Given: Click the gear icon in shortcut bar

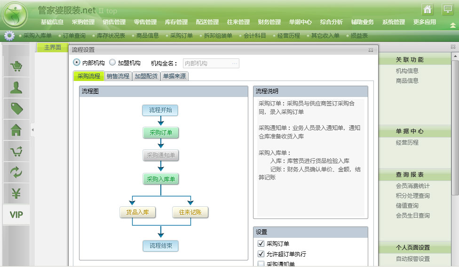Looking at the screenshot, I should 9,35.
